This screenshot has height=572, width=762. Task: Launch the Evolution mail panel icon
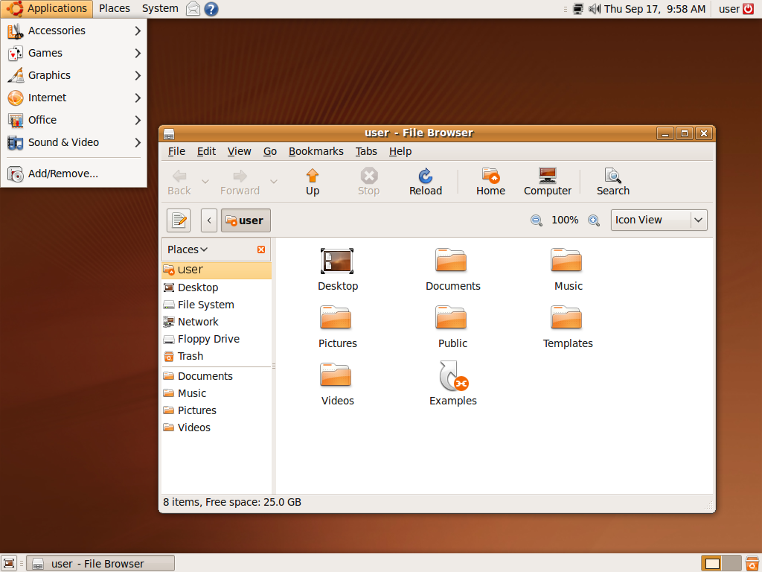pyautogui.click(x=193, y=9)
